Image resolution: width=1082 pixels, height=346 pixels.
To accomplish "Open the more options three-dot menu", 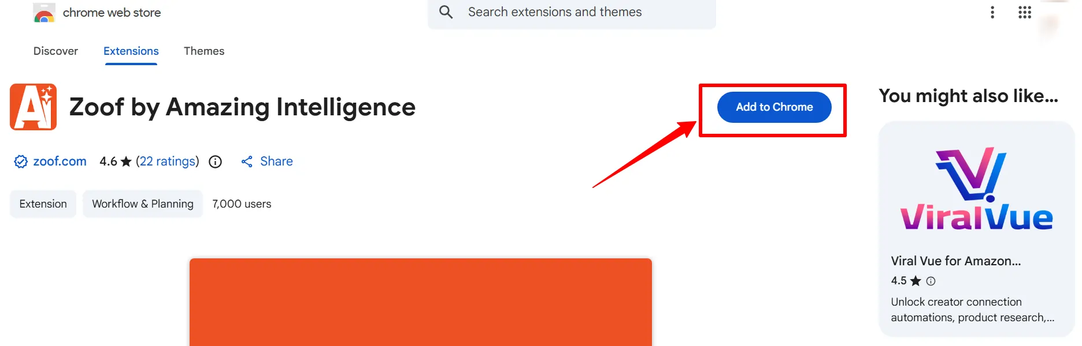I will pos(992,12).
